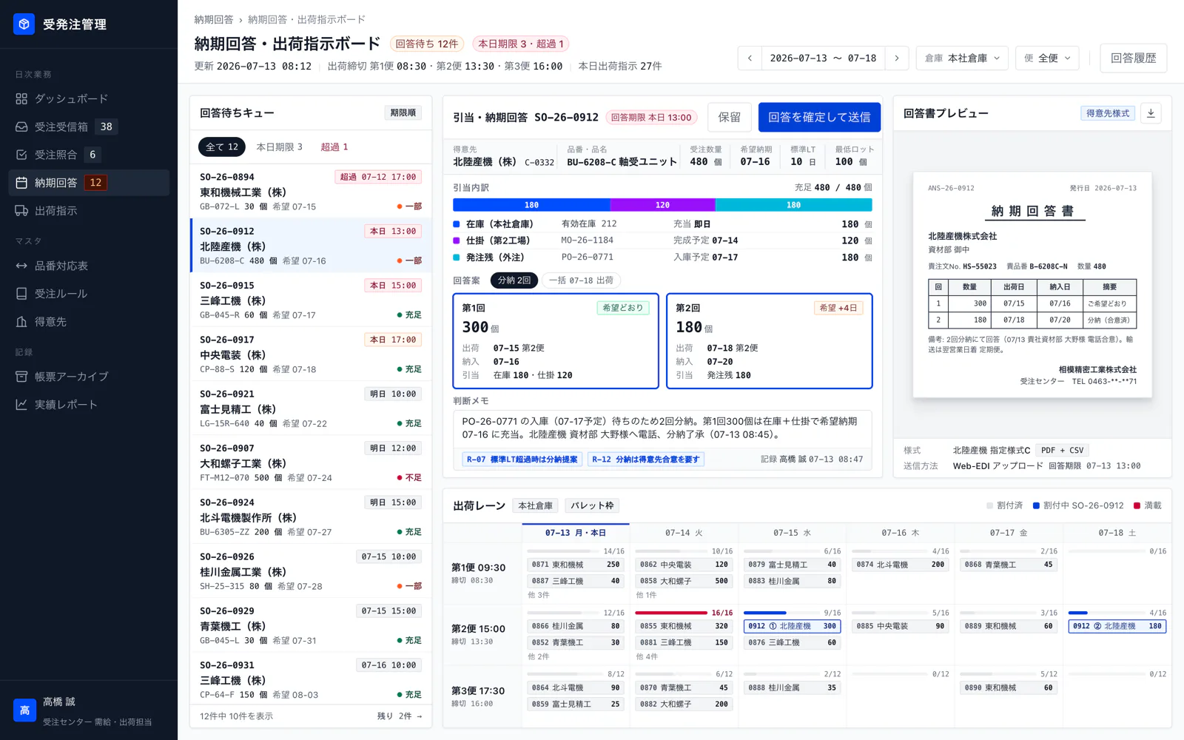Open the 倉庫 本社倉庫 dropdown
Screen dimensions: 1184x740
962,58
